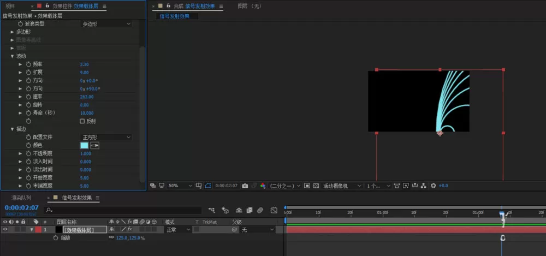Toggle the quality switch on 效果载体层 layer

click(123, 229)
